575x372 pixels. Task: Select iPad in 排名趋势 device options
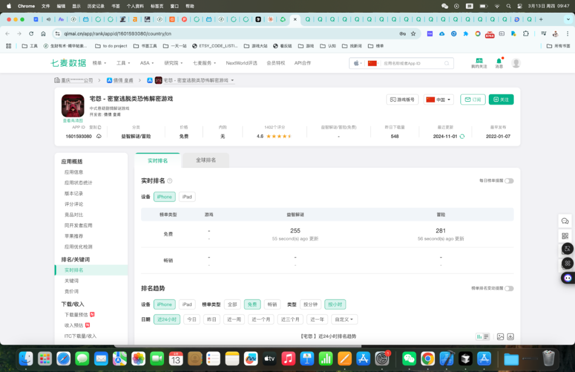pyautogui.click(x=187, y=304)
